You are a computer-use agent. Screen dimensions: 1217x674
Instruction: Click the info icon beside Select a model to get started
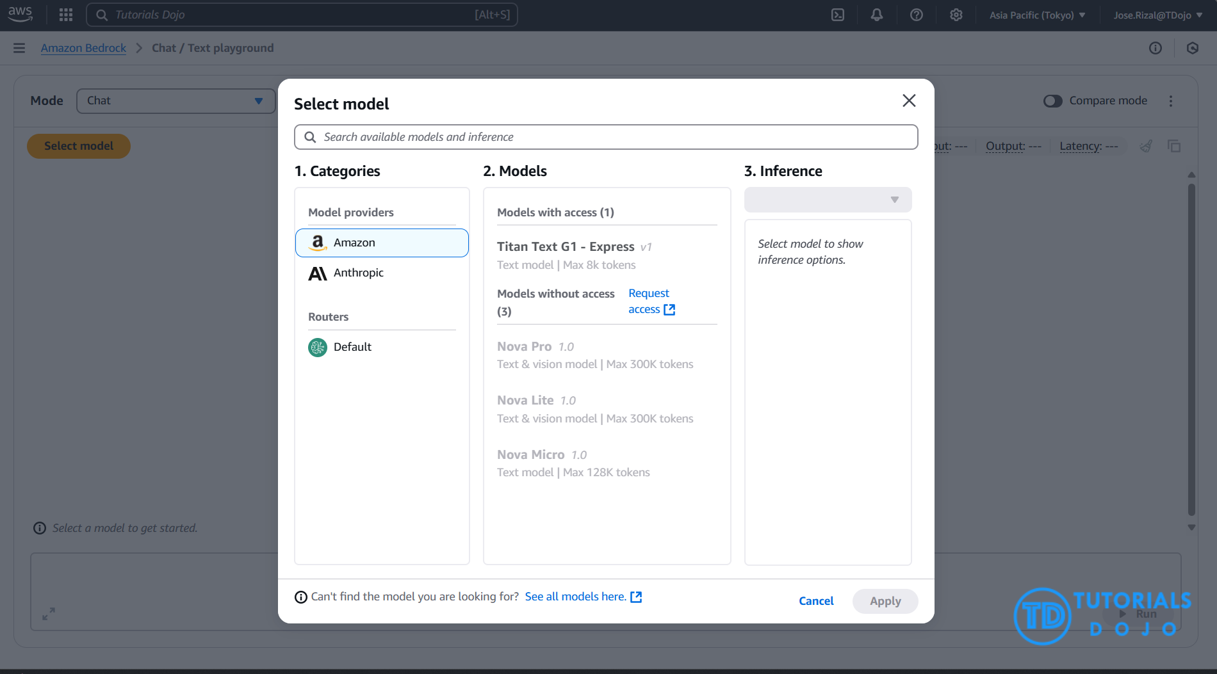[40, 528]
